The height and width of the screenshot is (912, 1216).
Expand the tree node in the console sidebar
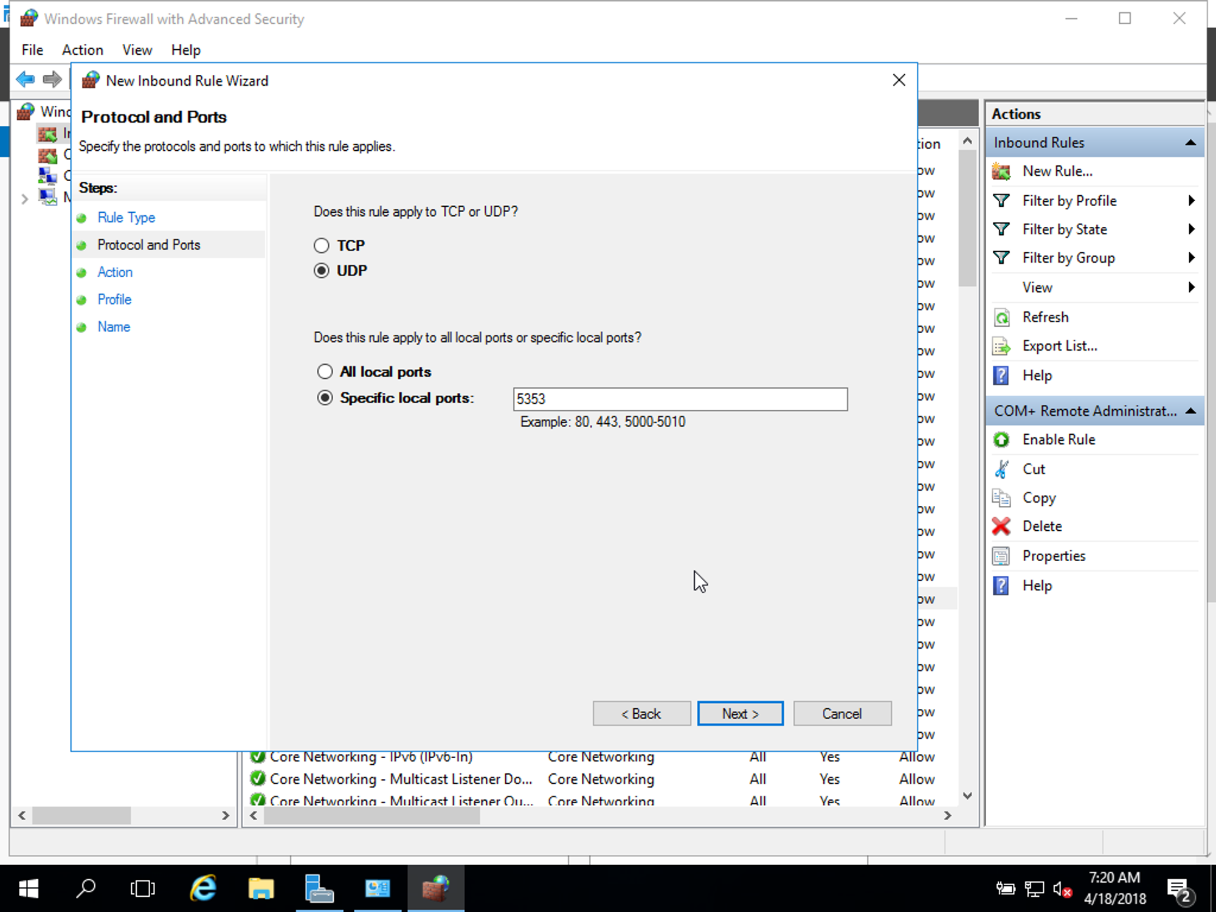click(x=24, y=198)
